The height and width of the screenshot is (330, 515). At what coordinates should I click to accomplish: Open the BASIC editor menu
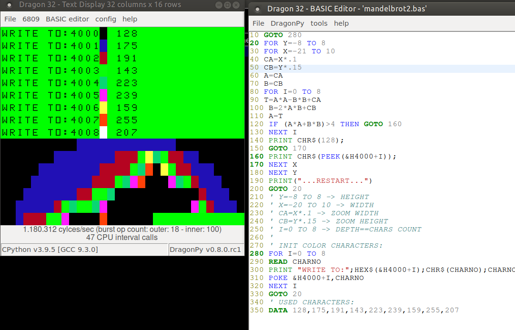67,19
